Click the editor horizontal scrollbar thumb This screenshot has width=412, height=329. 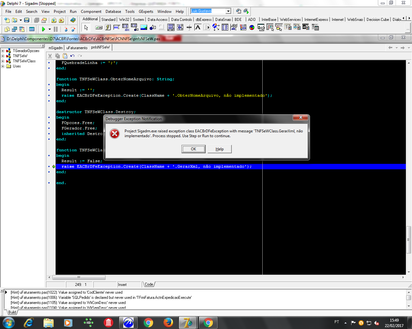click(79, 277)
